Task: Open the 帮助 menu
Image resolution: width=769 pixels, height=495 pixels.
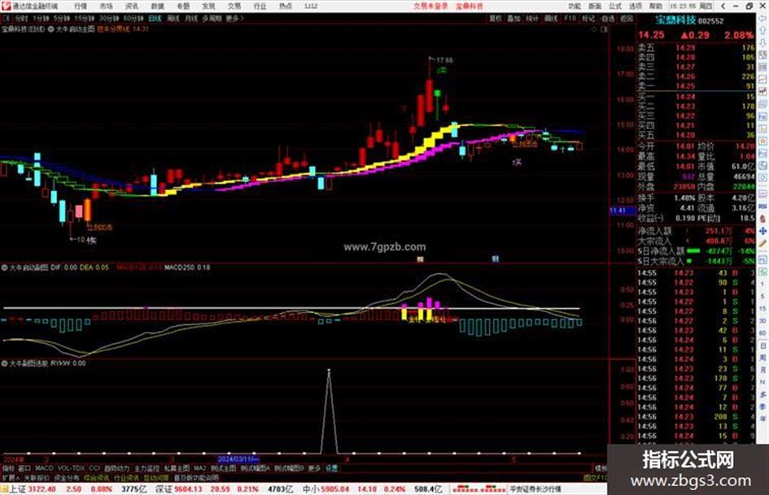Action: tap(656, 6)
